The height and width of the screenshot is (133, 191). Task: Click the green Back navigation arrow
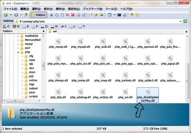tap(5, 15)
